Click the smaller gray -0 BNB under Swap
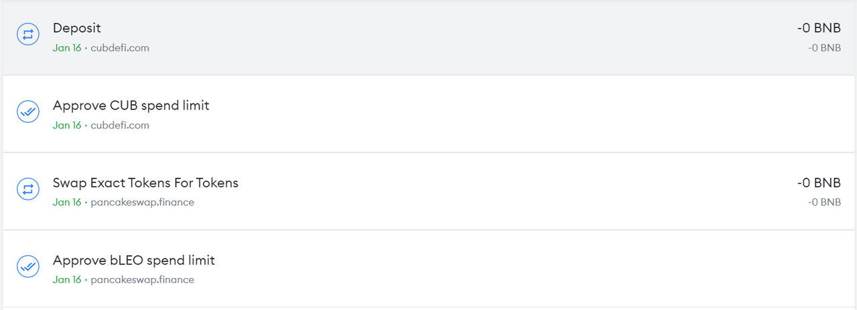The image size is (857, 310). pyautogui.click(x=824, y=202)
